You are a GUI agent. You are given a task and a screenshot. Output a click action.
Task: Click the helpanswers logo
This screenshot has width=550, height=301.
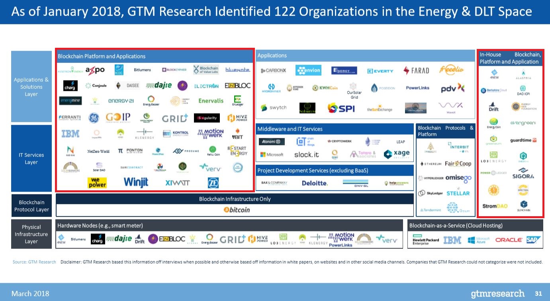click(x=396, y=183)
